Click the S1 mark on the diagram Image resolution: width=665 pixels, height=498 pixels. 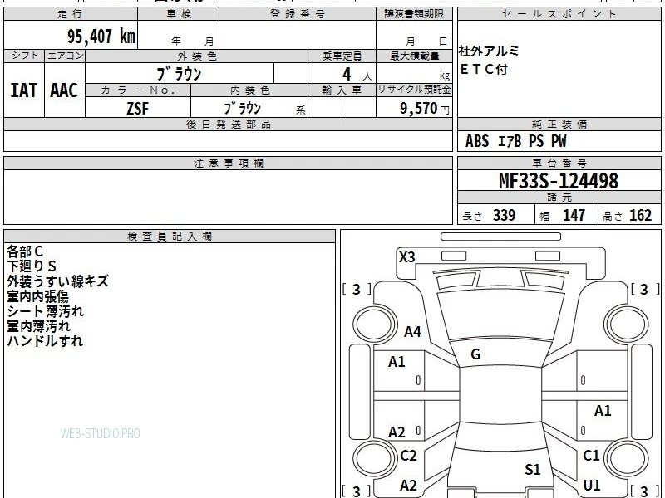(533, 470)
